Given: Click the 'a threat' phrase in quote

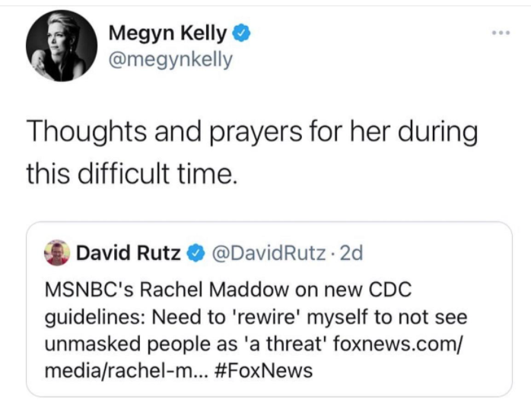Looking at the screenshot, I should [x=285, y=344].
